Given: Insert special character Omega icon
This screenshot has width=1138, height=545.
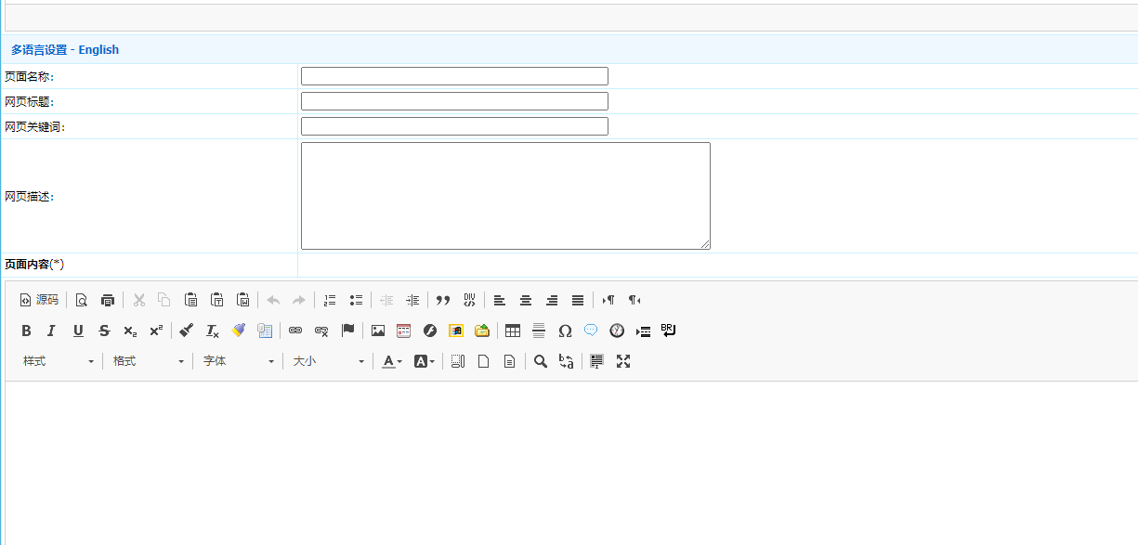Looking at the screenshot, I should (565, 331).
